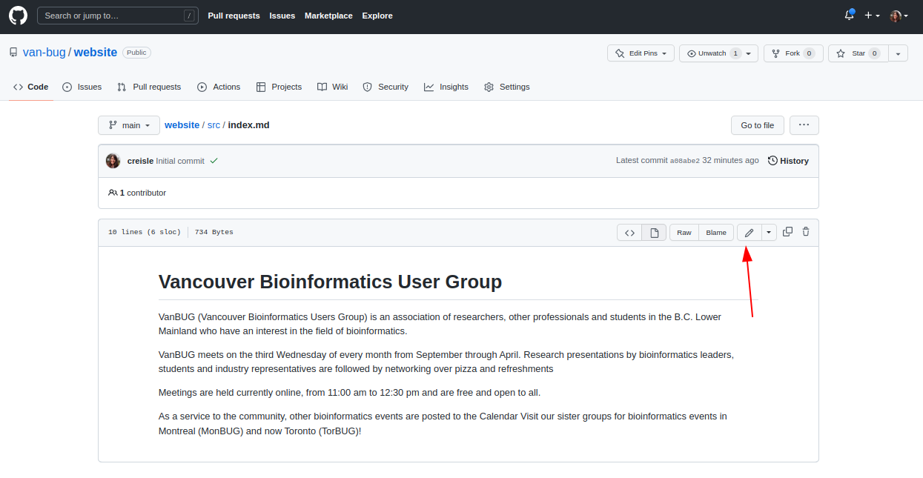Image resolution: width=923 pixels, height=478 pixels.
Task: Expand the edit options dropdown caret
Action: (x=769, y=233)
